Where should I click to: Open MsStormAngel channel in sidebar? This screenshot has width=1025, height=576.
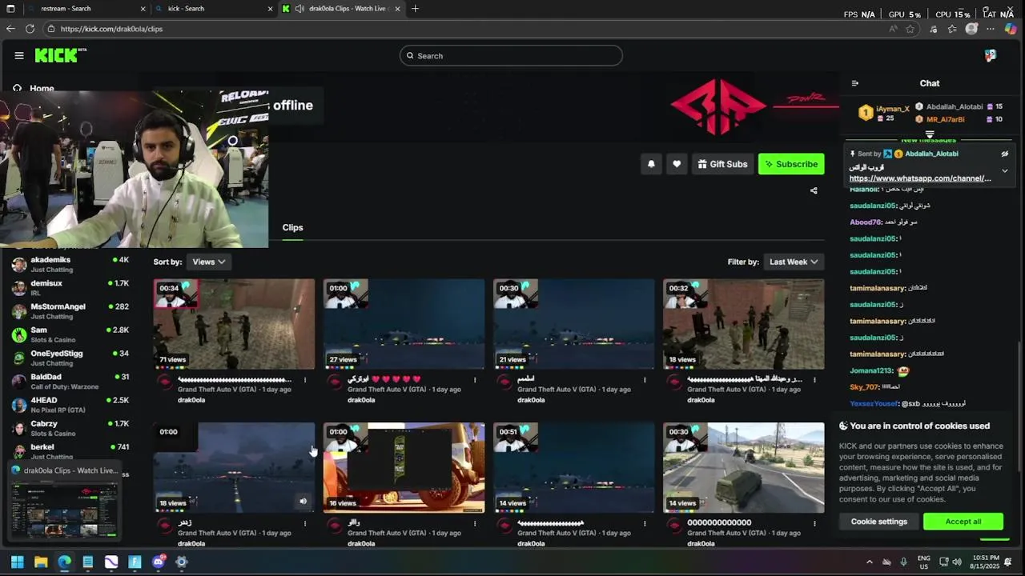[70, 311]
